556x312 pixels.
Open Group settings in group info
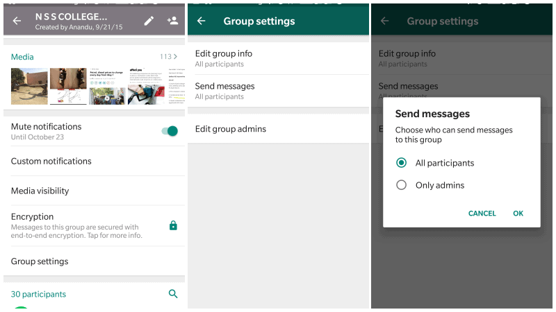[94, 261]
